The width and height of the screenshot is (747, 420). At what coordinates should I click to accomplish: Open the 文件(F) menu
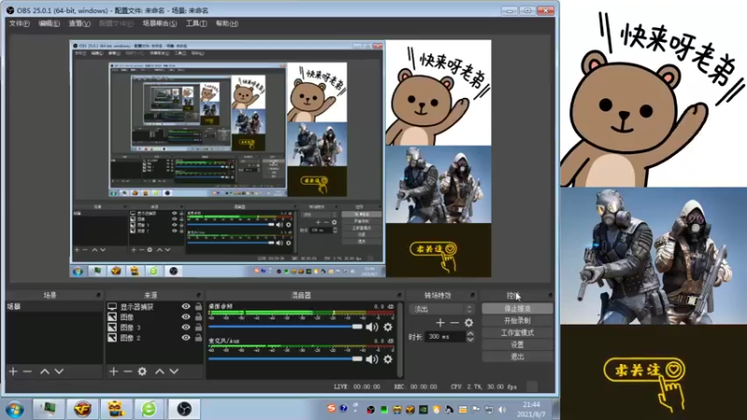19,23
